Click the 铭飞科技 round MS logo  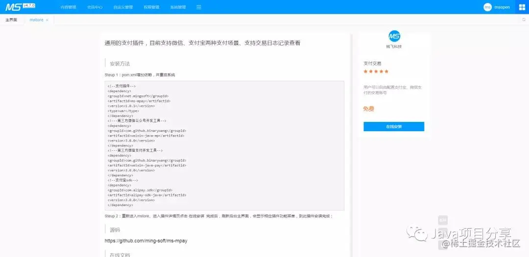[x=394, y=36]
